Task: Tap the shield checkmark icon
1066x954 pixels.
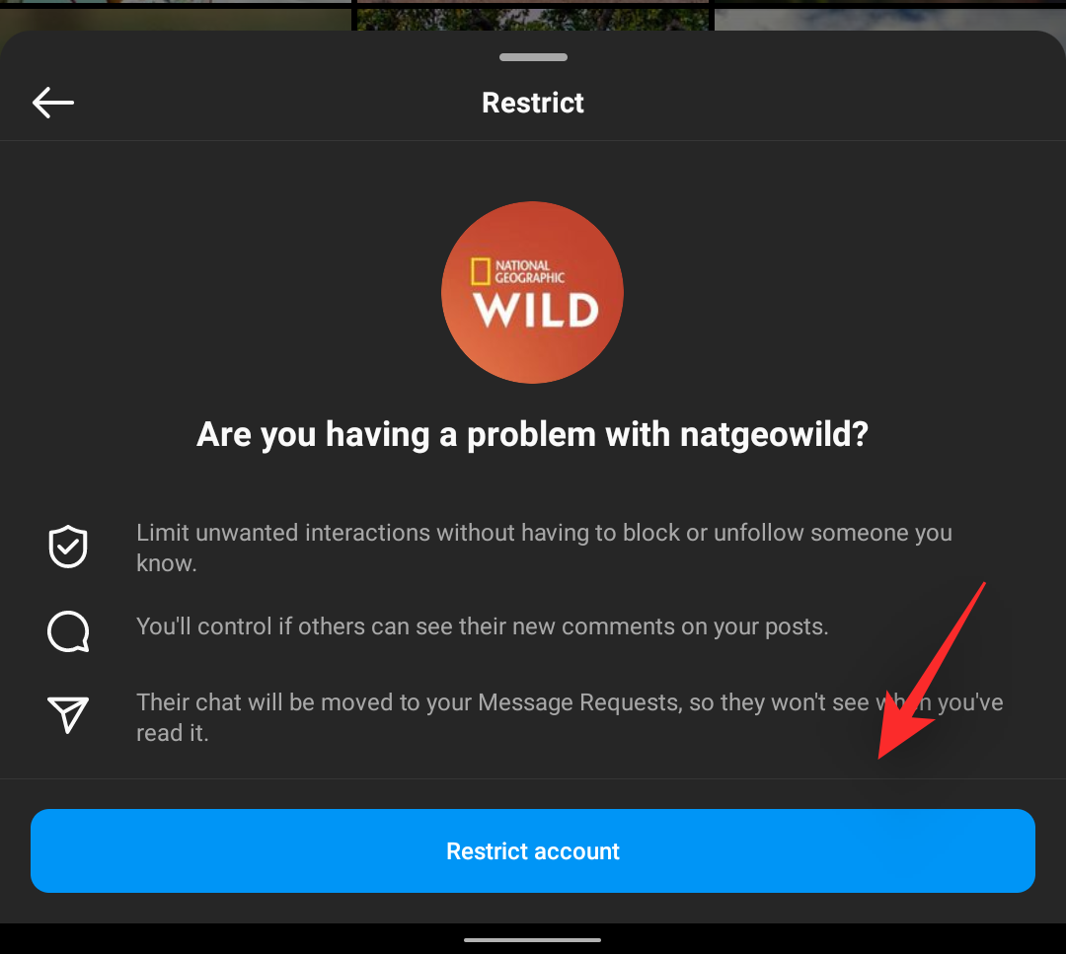Action: pyautogui.click(x=68, y=547)
